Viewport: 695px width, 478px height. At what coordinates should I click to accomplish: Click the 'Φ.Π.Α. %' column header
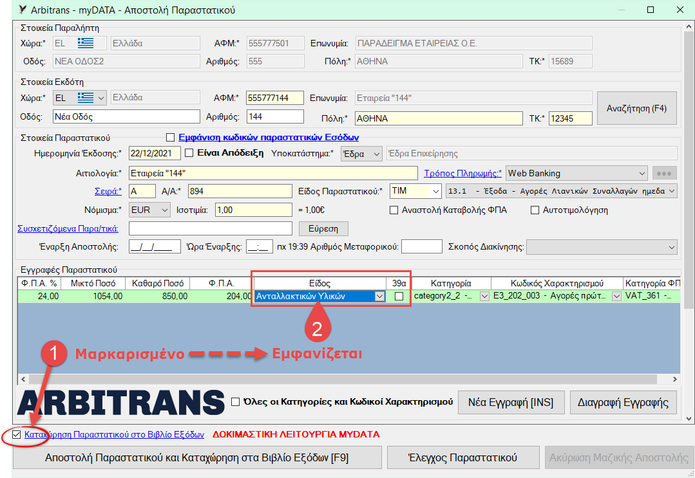point(39,283)
